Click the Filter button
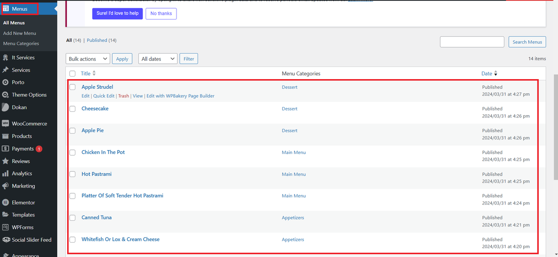This screenshot has height=257, width=558. [x=189, y=59]
